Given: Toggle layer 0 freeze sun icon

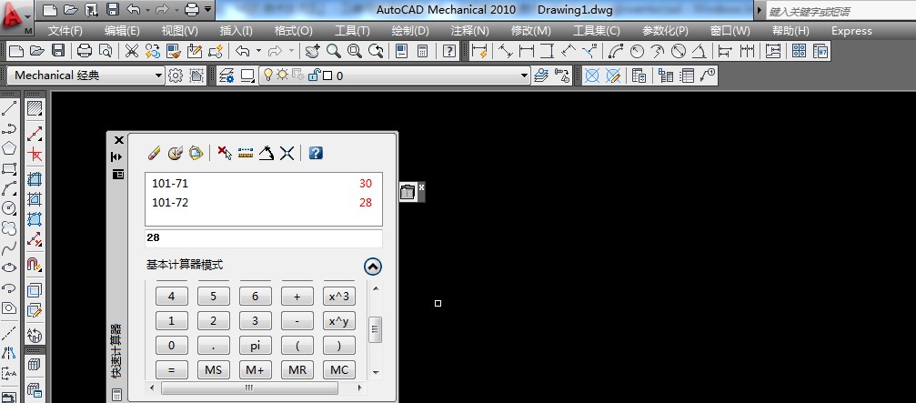Looking at the screenshot, I should (x=282, y=76).
